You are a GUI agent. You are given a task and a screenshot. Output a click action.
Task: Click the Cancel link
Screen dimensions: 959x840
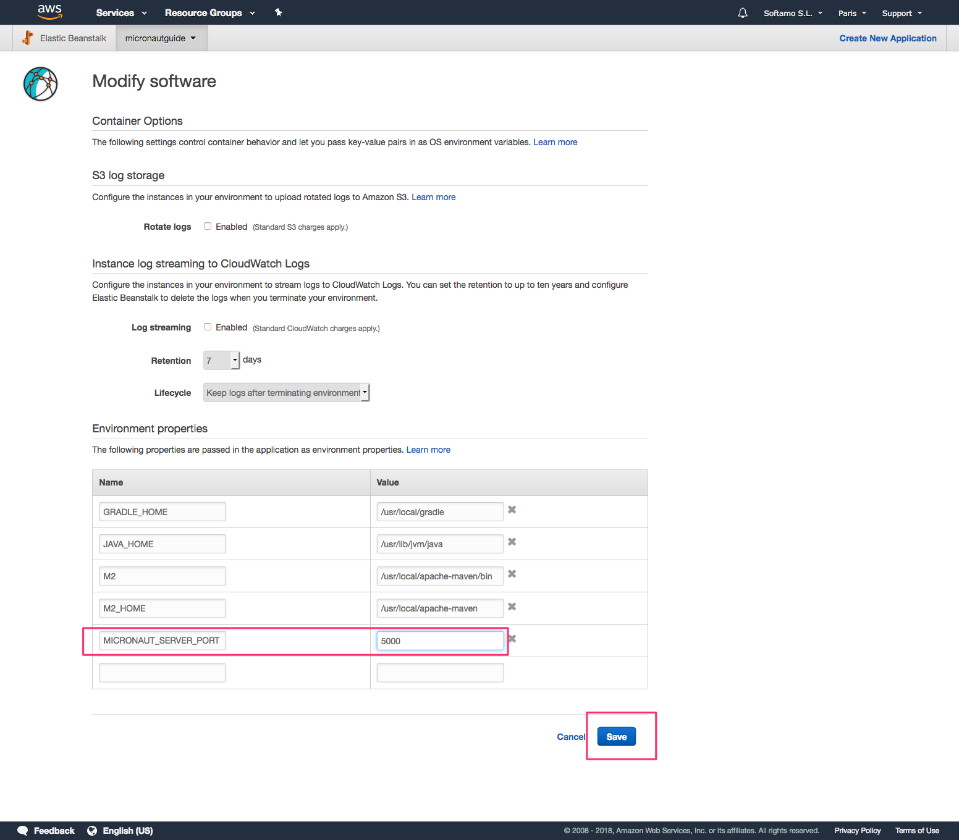[x=570, y=737]
